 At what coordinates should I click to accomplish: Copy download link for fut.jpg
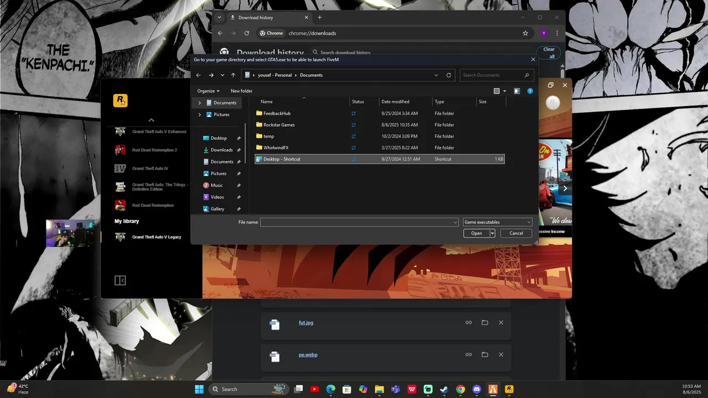point(468,323)
